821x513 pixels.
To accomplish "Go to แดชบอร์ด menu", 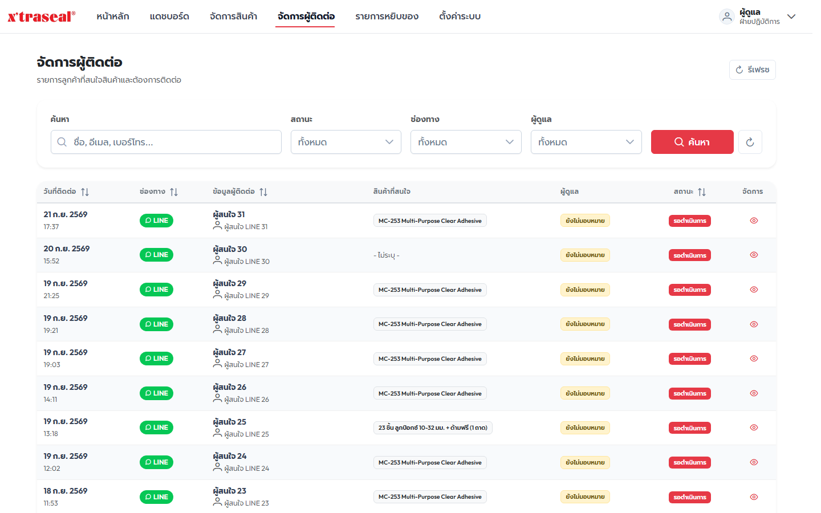I will (x=169, y=17).
